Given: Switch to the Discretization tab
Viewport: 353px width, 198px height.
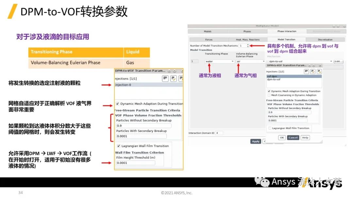Looking at the screenshot, I should pyautogui.click(x=325, y=40).
